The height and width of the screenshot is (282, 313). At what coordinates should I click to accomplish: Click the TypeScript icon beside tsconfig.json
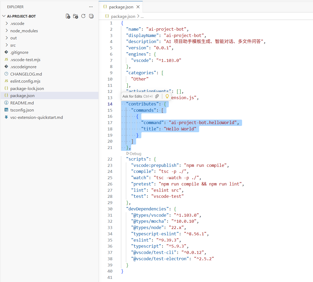point(7,110)
